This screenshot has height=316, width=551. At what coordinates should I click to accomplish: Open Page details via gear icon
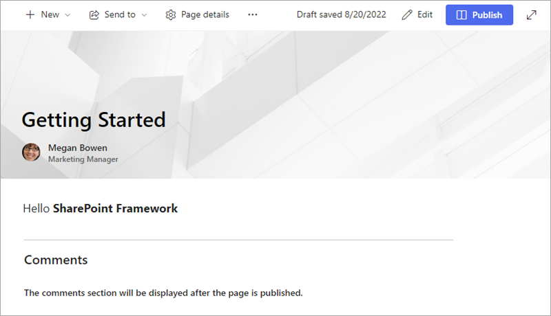click(x=171, y=15)
